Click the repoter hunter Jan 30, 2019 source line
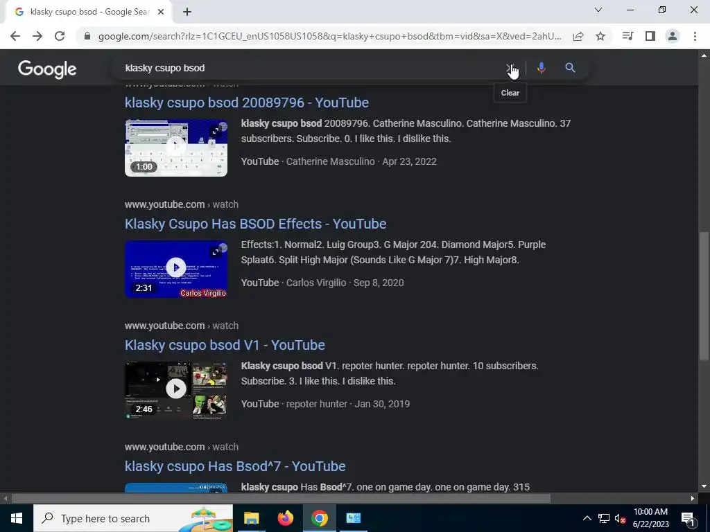 click(326, 404)
